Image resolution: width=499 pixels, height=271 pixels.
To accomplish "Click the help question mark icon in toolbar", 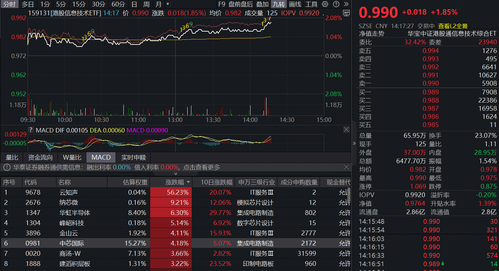I will [336, 4].
